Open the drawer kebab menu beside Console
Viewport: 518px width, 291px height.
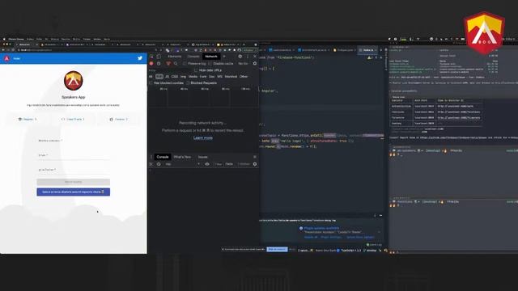(151, 157)
